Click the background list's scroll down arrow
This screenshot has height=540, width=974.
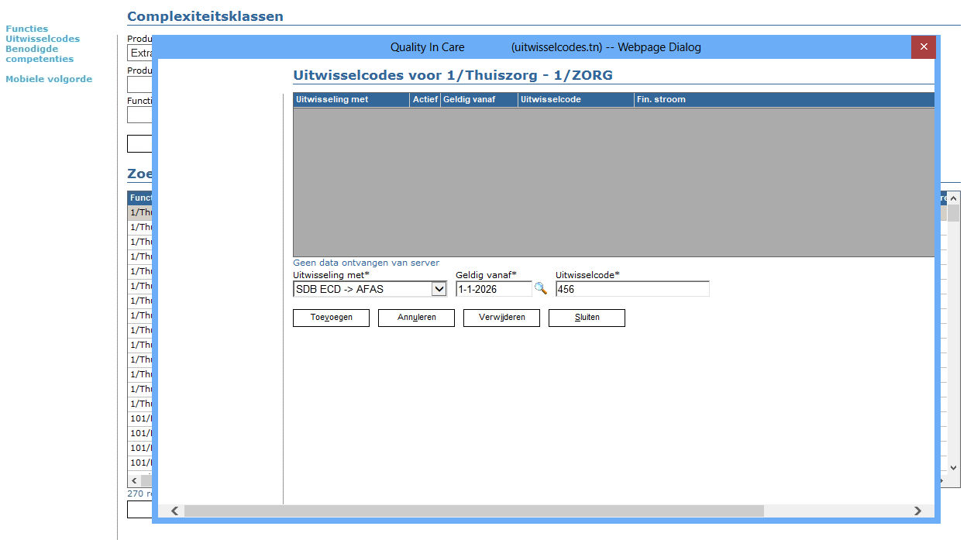(953, 466)
